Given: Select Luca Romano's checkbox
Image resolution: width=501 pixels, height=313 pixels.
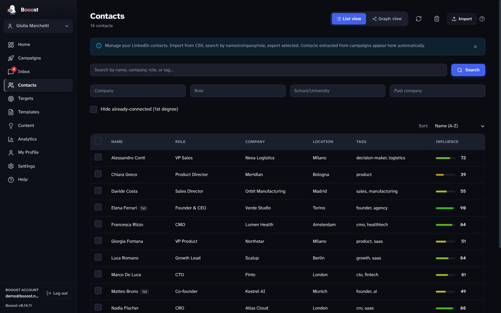Looking at the screenshot, I should pos(98,257).
